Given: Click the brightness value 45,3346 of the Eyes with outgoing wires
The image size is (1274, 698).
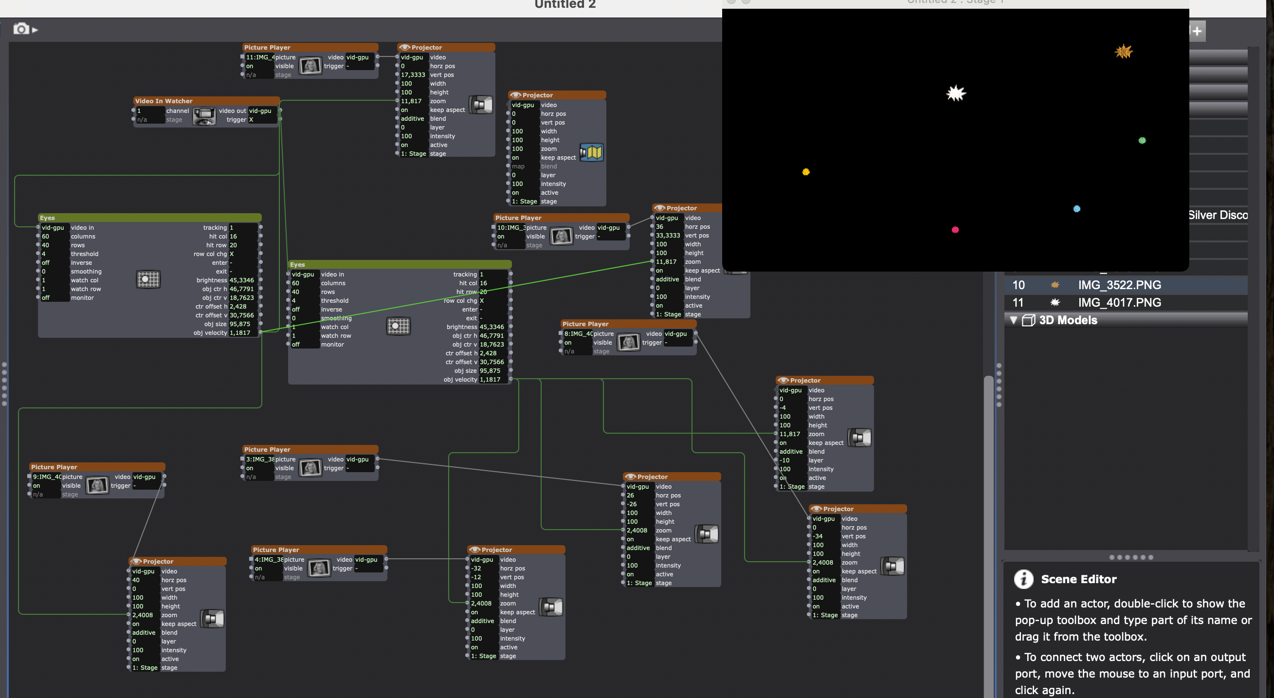Looking at the screenshot, I should click(492, 327).
